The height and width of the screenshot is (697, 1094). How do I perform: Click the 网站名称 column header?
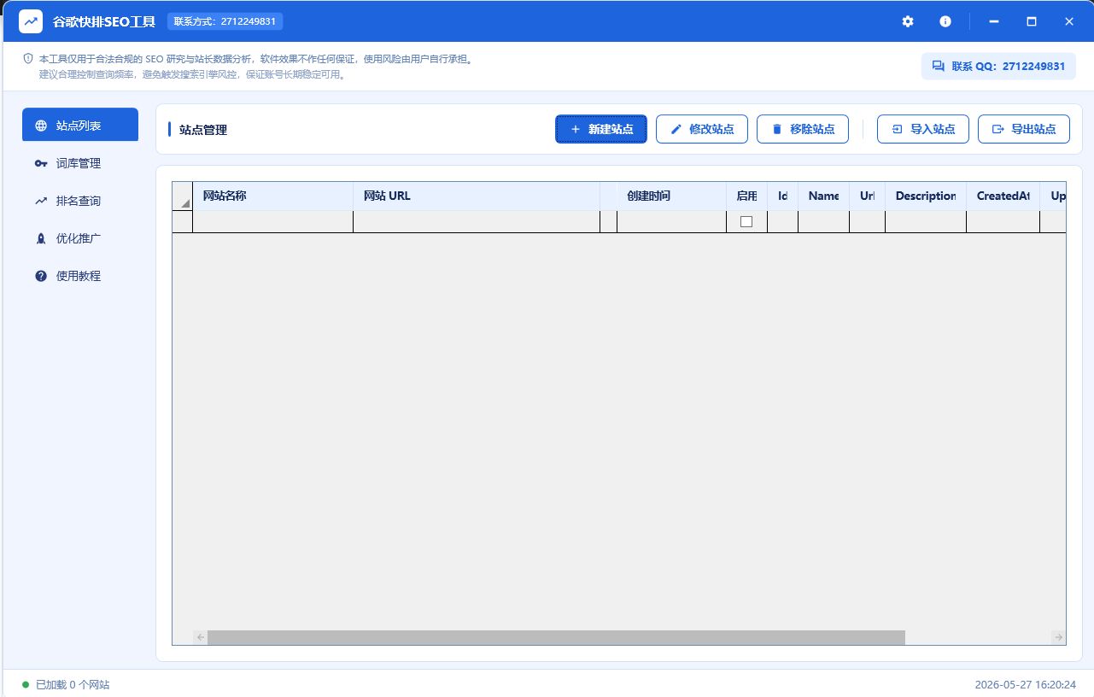pyautogui.click(x=272, y=196)
